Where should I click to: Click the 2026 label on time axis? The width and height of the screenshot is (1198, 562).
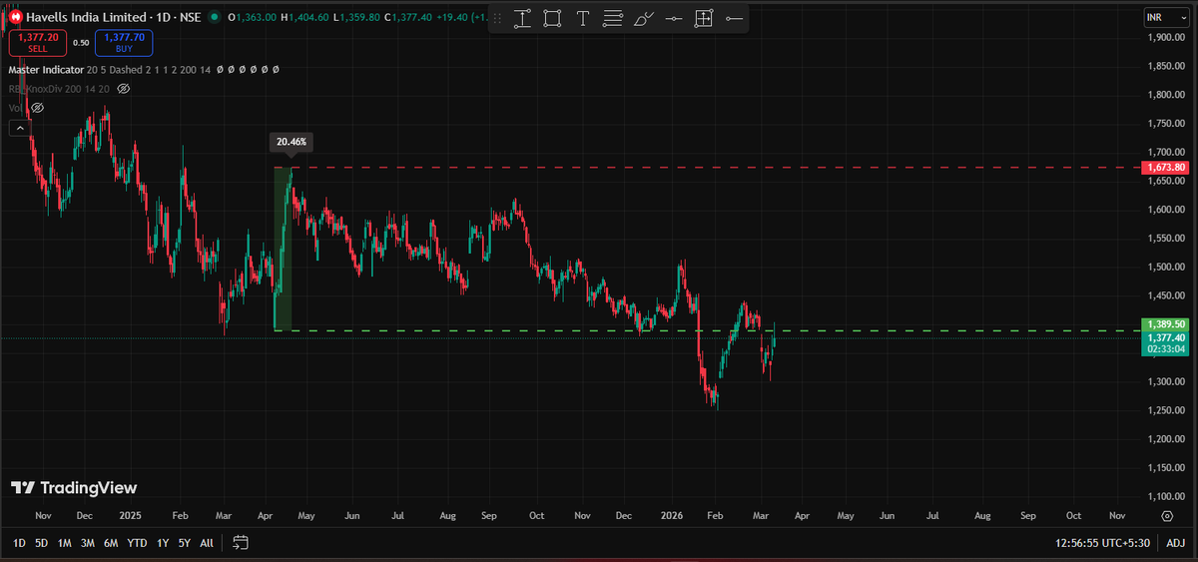click(x=672, y=516)
